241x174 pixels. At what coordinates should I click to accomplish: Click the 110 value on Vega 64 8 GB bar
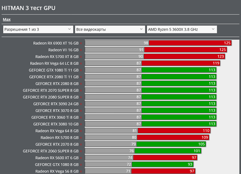coord(206,130)
